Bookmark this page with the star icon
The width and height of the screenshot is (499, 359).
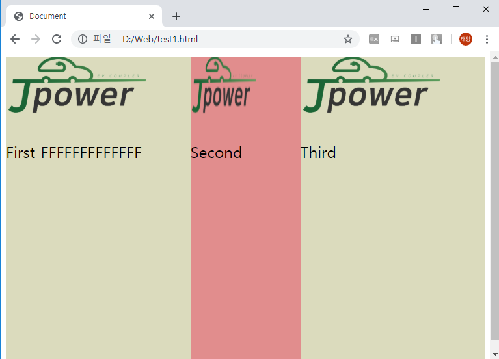click(x=348, y=39)
